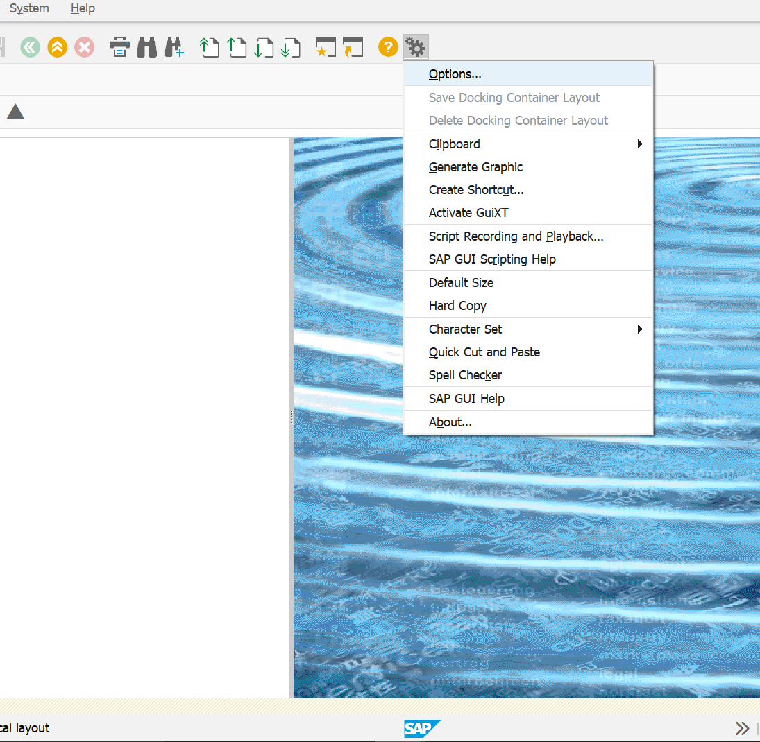Open the Help menu
Screen dimensions: 760x742
(83, 8)
